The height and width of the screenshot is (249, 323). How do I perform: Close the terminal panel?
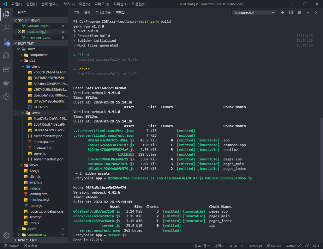pyautogui.click(x=316, y=13)
